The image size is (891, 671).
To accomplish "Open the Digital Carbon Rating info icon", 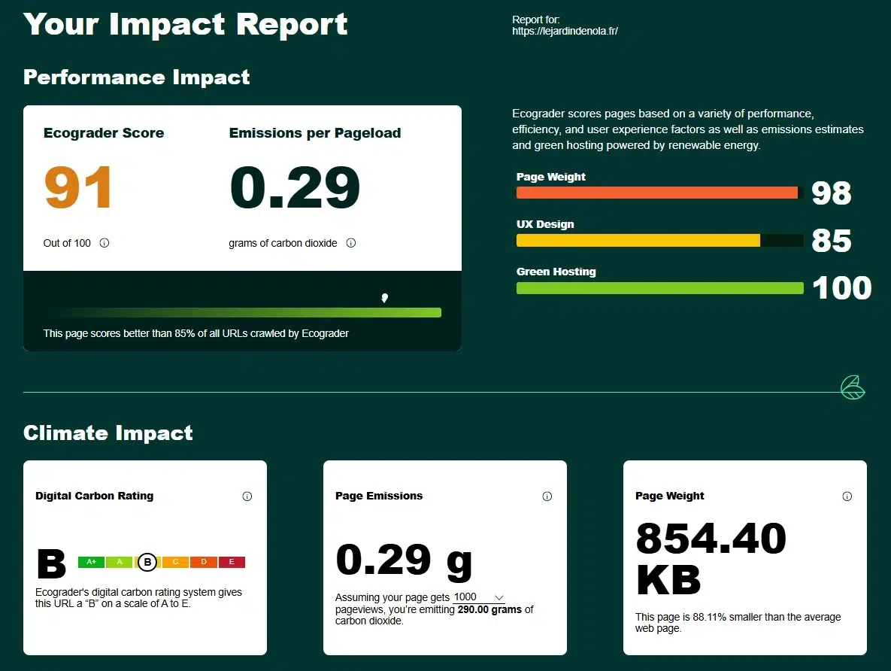I will (247, 496).
